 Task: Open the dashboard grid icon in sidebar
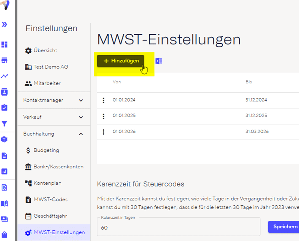pyautogui.click(x=5, y=45)
